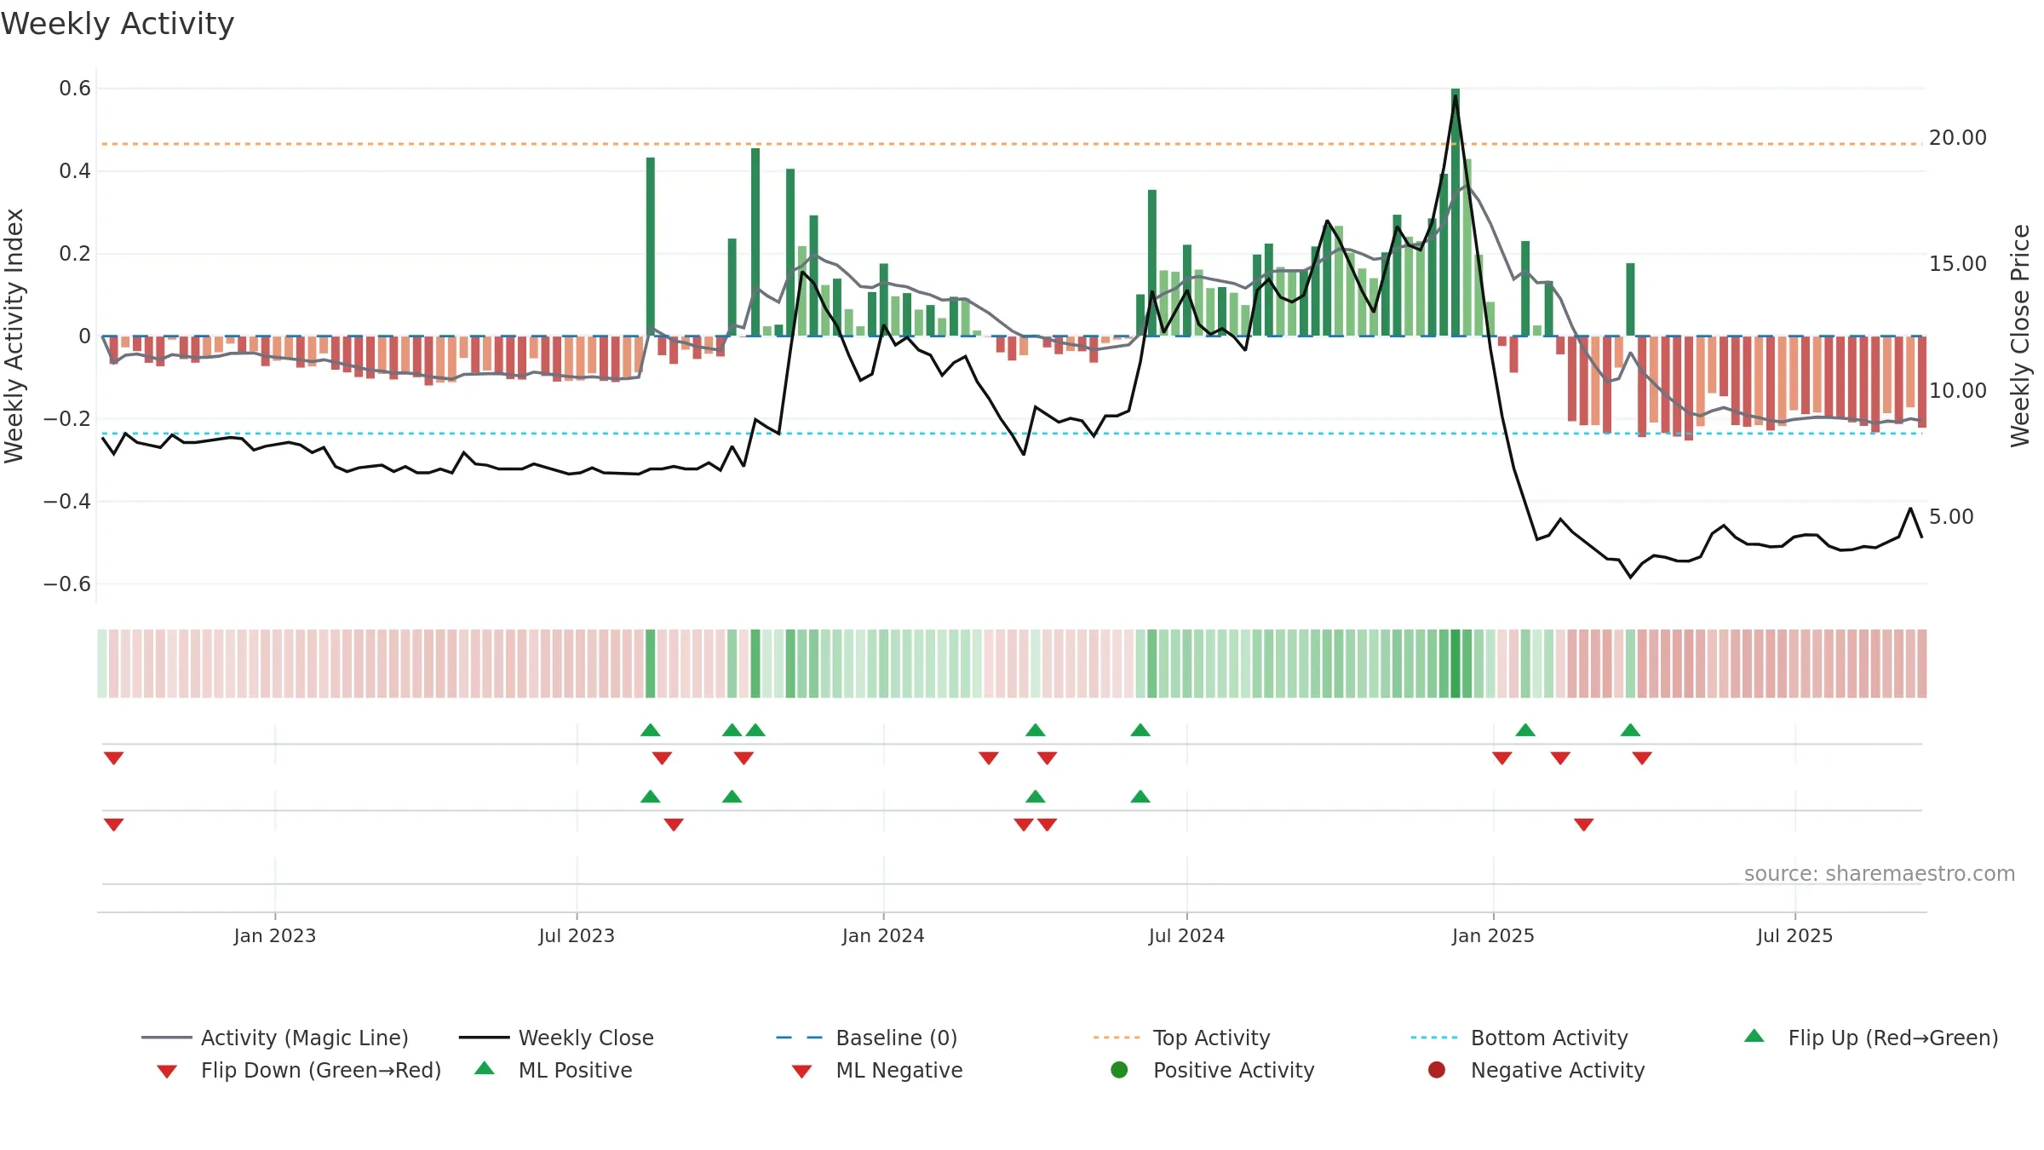Toggle the Weekly Close legend entry

click(556, 1038)
